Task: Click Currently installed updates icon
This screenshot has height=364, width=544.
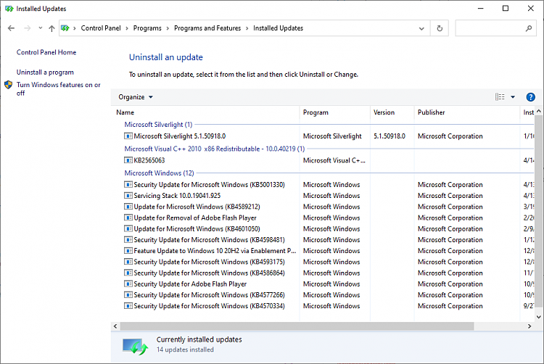Action: click(135, 347)
